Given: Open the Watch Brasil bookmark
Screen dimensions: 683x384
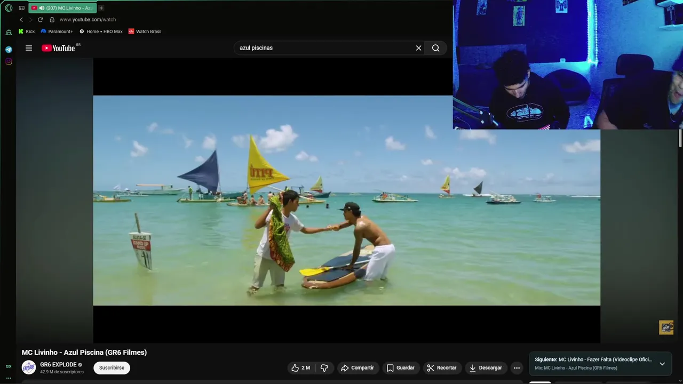Looking at the screenshot, I should 145,31.
